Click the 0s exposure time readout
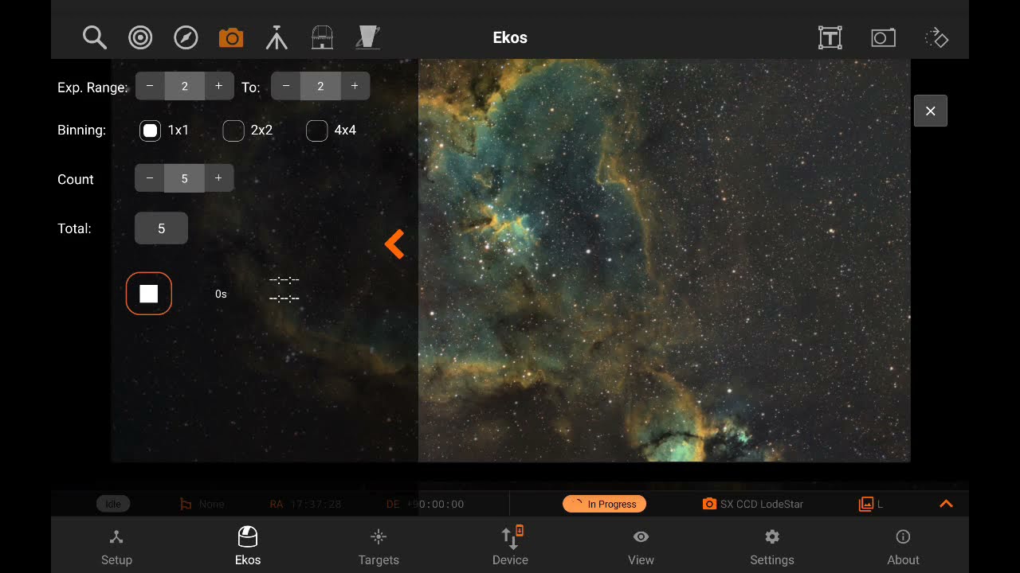The width and height of the screenshot is (1020, 573). [221, 294]
